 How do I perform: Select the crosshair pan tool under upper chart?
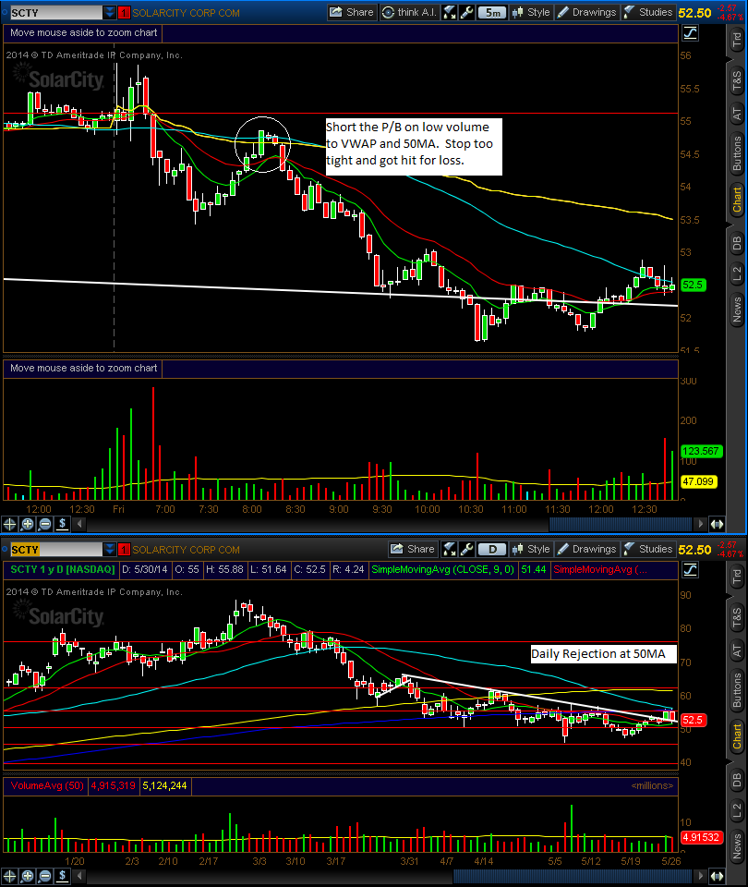tap(9, 524)
